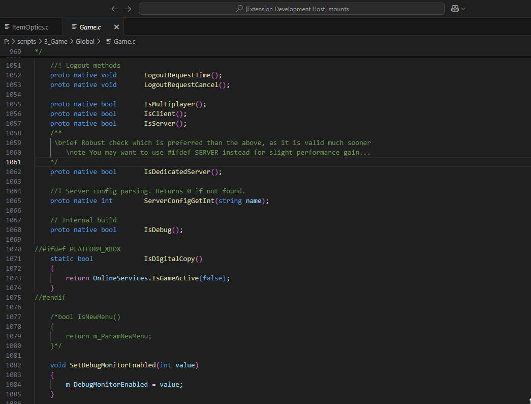The image size is (531, 404).
Task: Click IsMultiplayer function name
Action: pos(170,104)
